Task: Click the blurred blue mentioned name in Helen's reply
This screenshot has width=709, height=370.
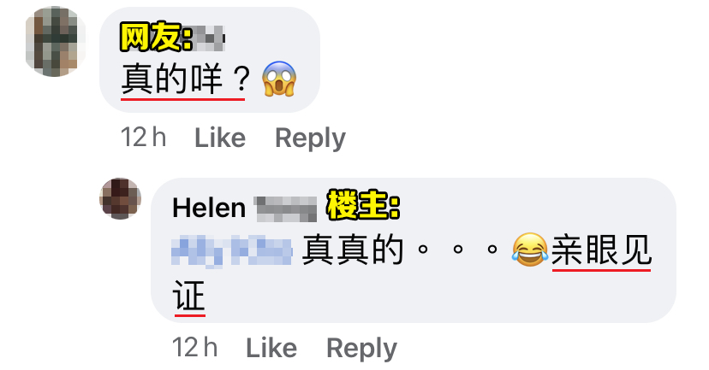Action: [x=232, y=251]
